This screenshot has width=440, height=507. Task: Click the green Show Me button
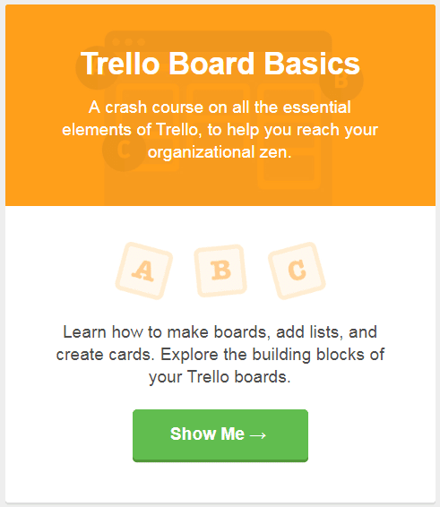(220, 435)
